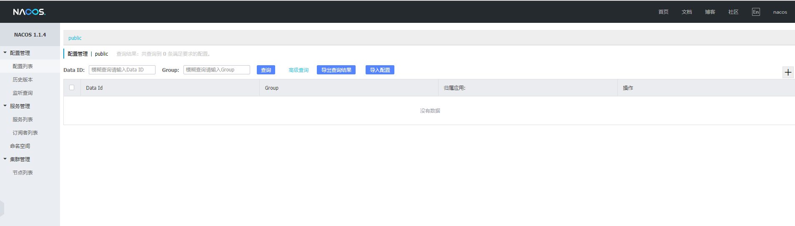This screenshot has width=795, height=226.
Task: Go to 首页 in top navigation
Action: [x=663, y=12]
